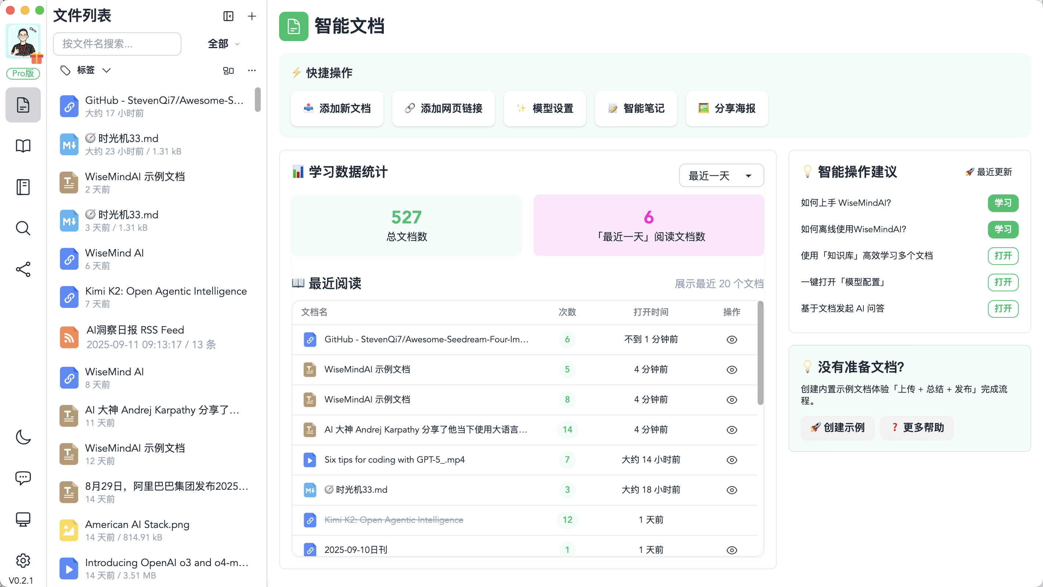Click 模型设置 quick action

(x=545, y=109)
